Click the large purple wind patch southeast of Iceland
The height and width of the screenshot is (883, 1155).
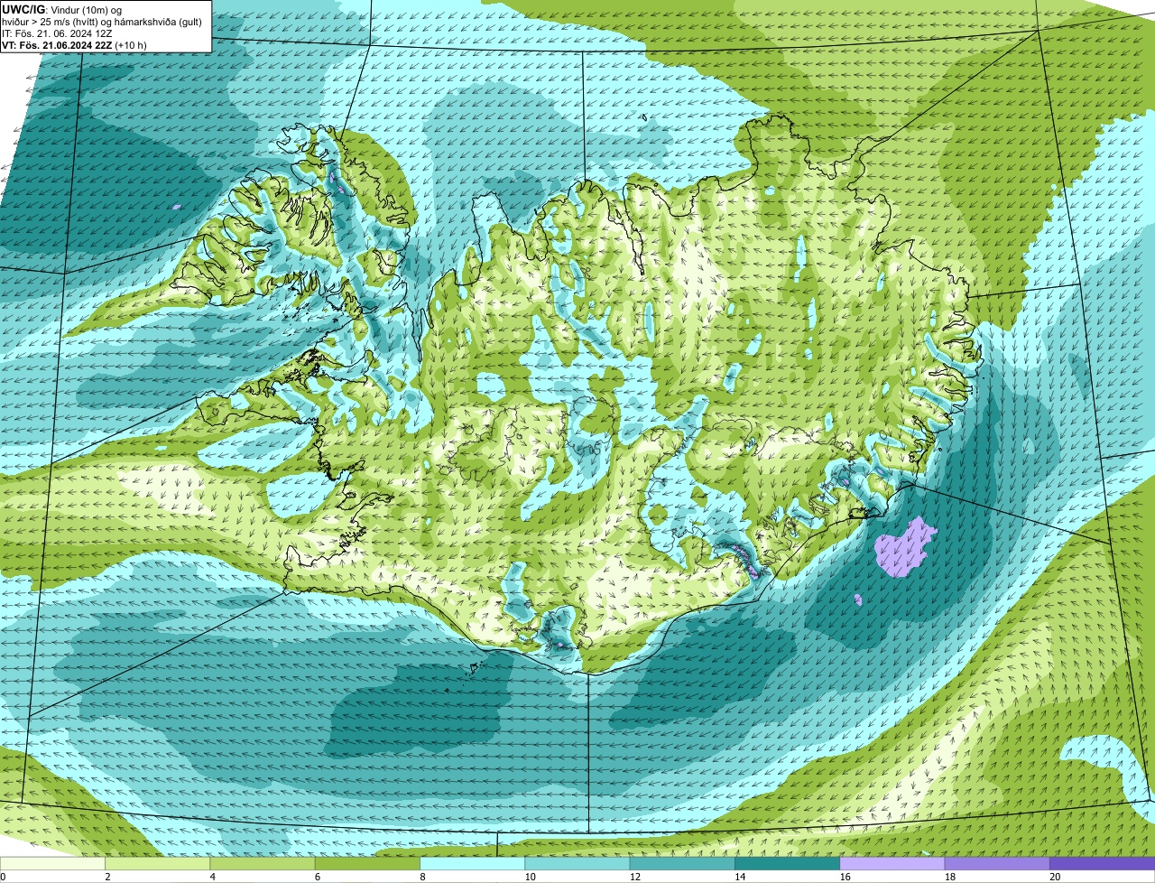905,547
